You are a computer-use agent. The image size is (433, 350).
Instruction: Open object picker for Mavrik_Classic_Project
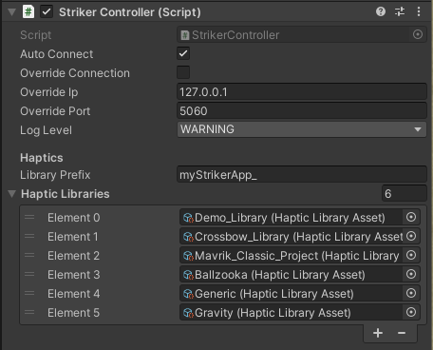411,255
